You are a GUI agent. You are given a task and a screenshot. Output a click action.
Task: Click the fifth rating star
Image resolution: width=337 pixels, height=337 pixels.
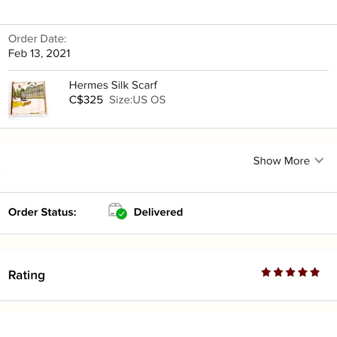[315, 272]
